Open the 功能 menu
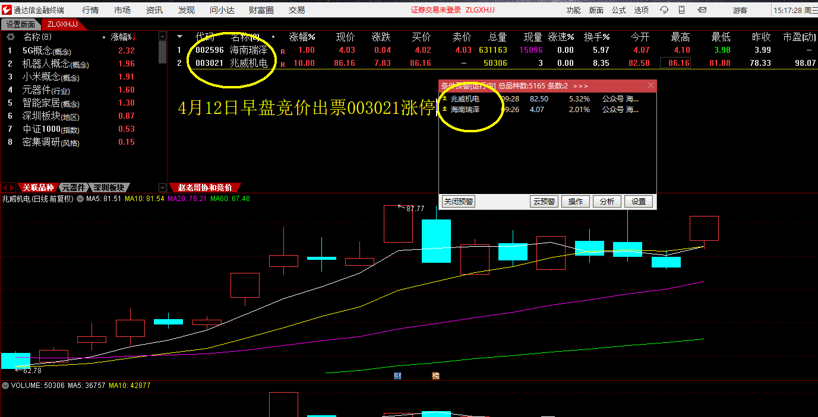This screenshot has width=818, height=417. click(574, 10)
